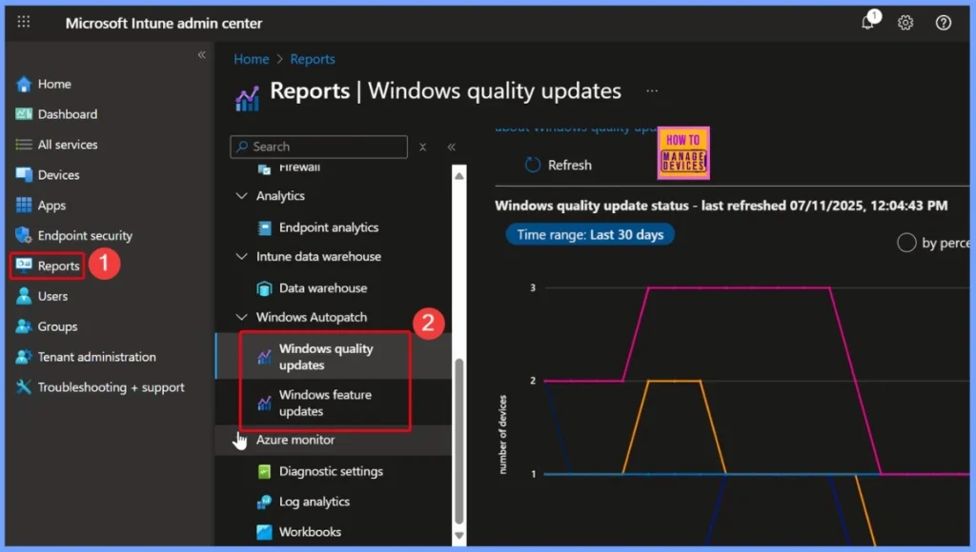
Task: Click the Apps grid icon
Action: 24,206
